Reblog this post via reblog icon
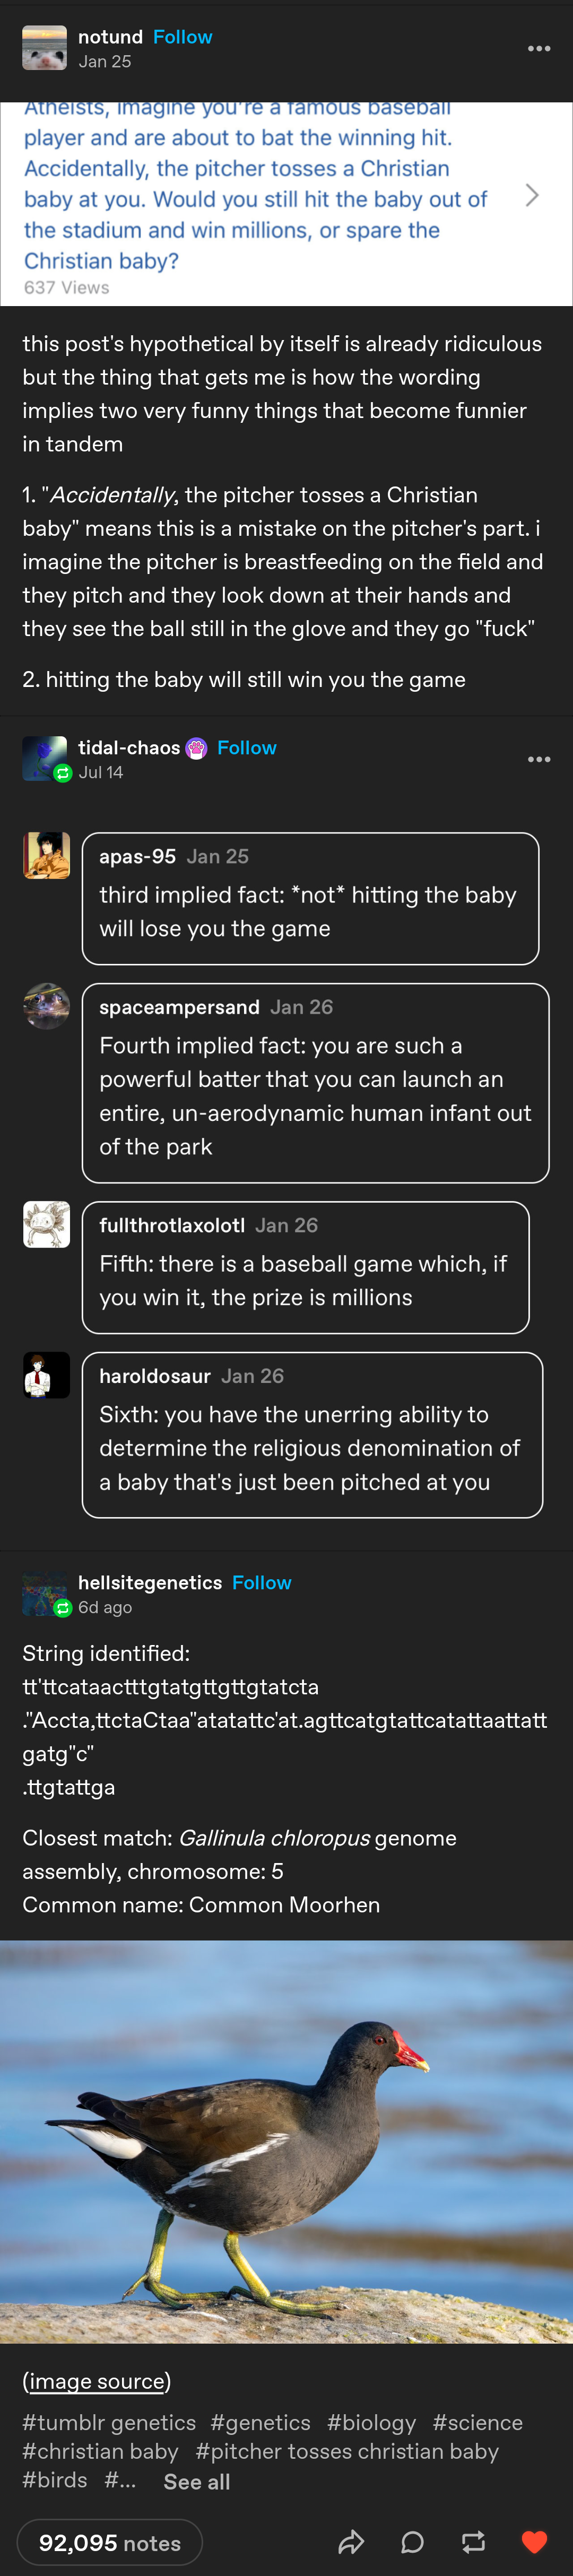The width and height of the screenshot is (573, 2576). coord(473,2541)
